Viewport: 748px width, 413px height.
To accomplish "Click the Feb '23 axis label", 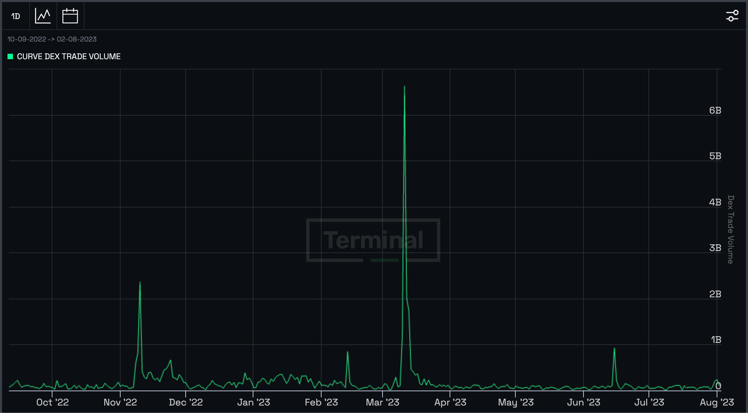I will tap(321, 402).
